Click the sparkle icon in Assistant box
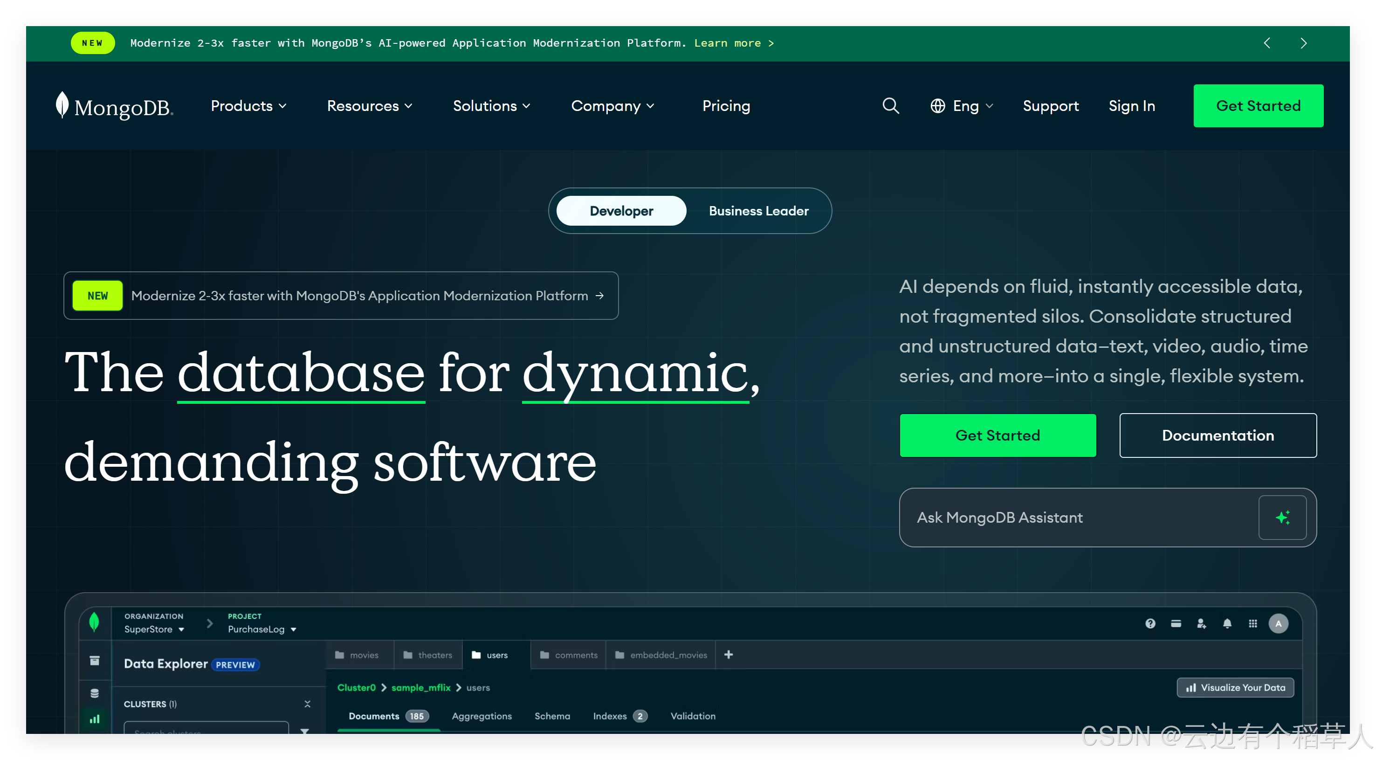 [1282, 518]
